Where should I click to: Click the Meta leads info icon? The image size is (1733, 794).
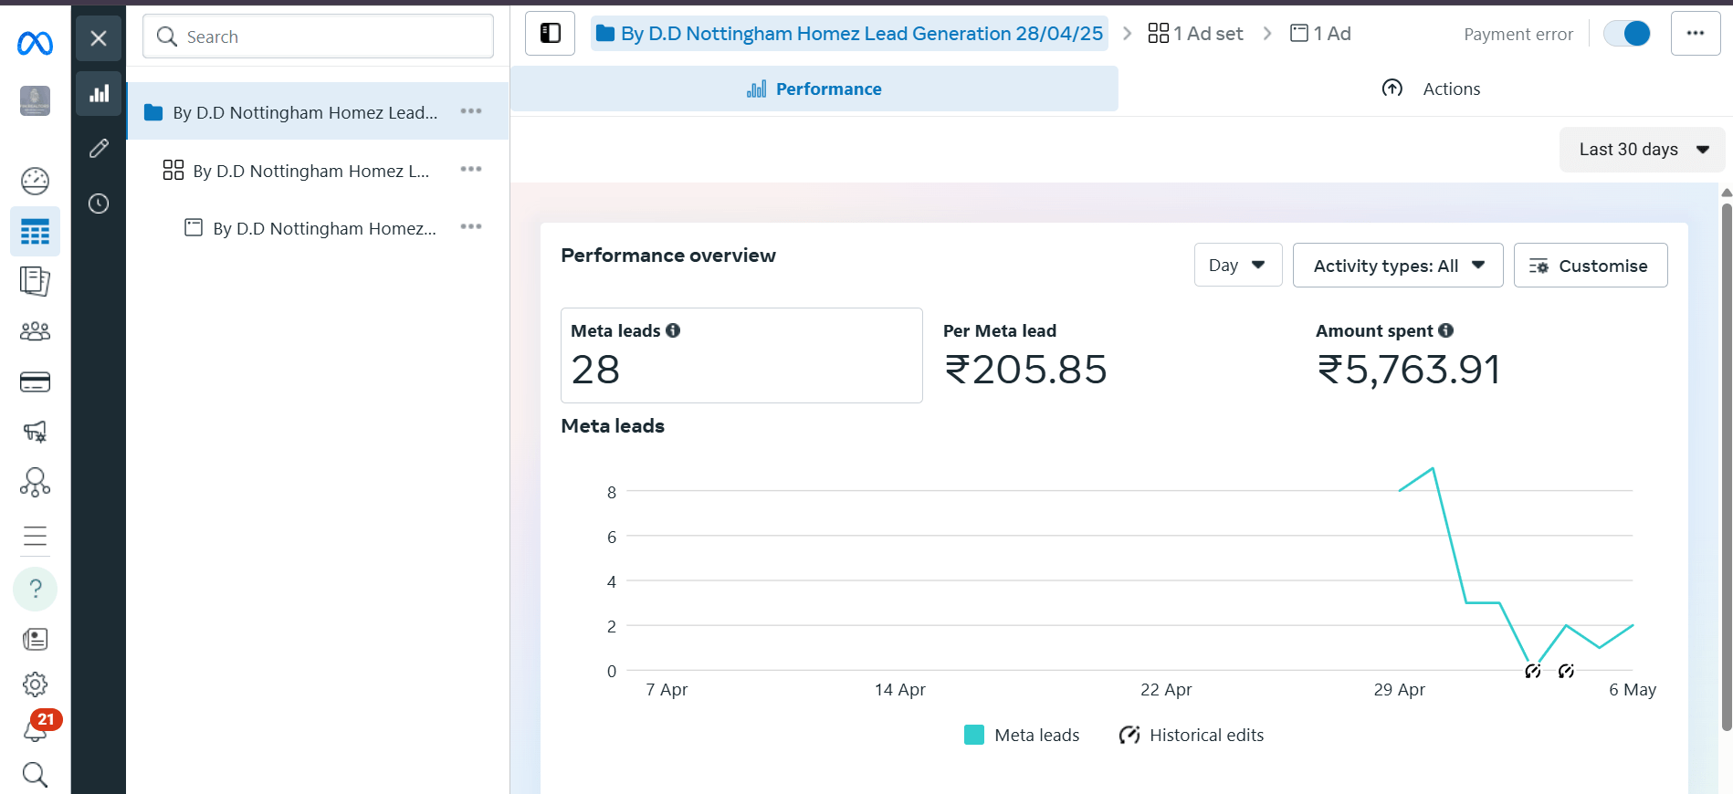[673, 330]
